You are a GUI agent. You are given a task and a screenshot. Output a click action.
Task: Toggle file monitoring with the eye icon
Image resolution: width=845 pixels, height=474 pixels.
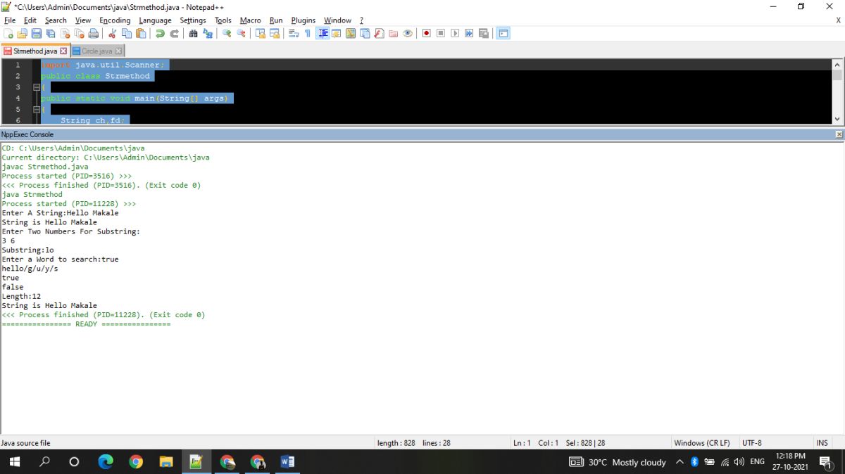pos(408,33)
